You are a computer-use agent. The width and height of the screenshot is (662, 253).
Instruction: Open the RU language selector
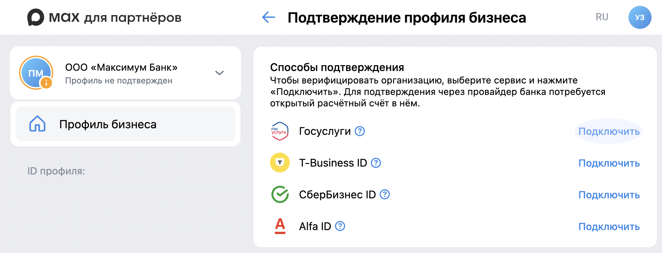click(603, 17)
